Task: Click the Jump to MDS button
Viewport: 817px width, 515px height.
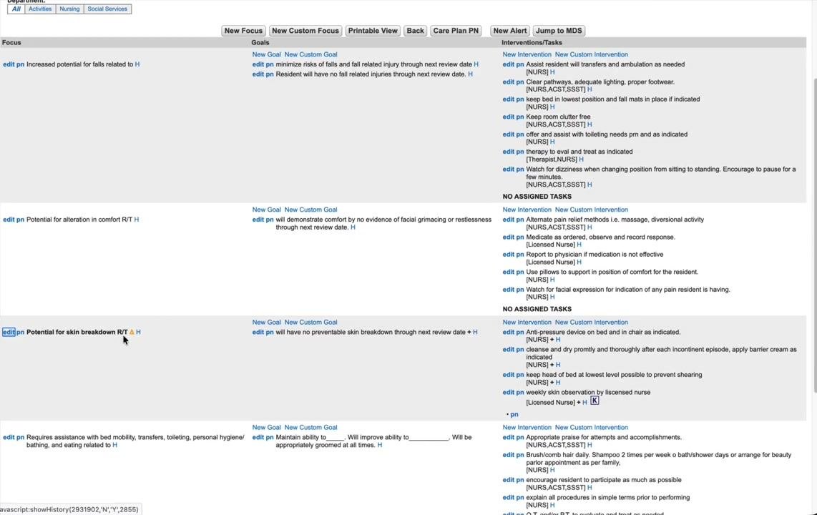Action: coord(559,31)
